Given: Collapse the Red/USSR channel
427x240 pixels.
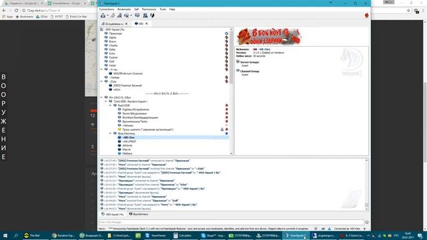Looking at the screenshot, I should tap(110, 105).
